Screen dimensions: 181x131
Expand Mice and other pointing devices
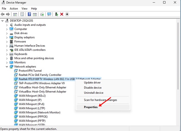pyautogui.click(x=7, y=58)
